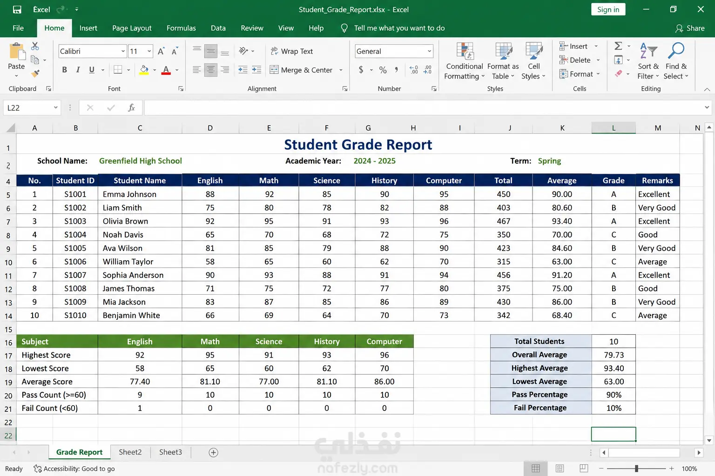Apply Accounting dollar number format
This screenshot has width=715, height=476.
click(x=361, y=70)
